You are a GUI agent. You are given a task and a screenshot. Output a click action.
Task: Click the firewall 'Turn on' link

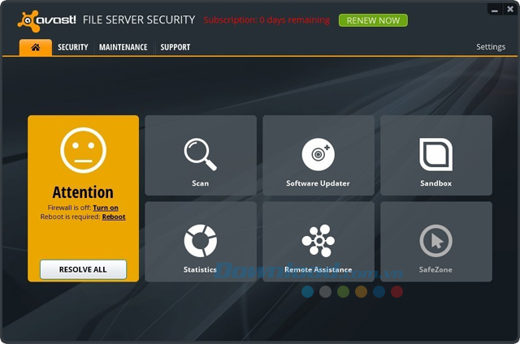tap(106, 208)
